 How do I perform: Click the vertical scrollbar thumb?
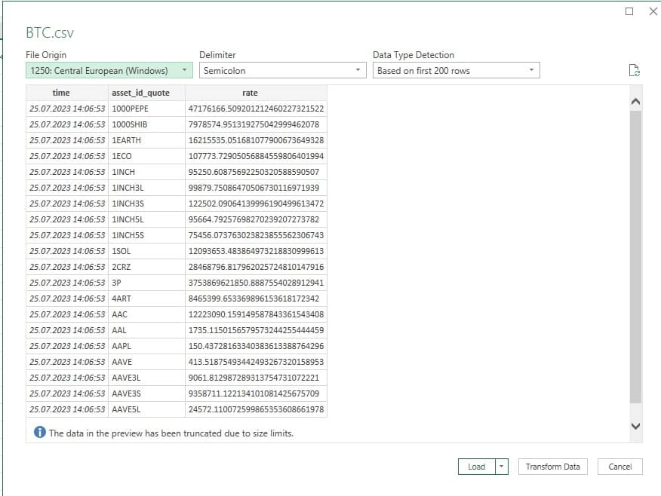click(x=635, y=257)
